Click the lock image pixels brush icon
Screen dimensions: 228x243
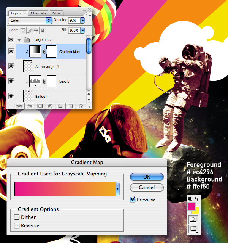point(30,30)
